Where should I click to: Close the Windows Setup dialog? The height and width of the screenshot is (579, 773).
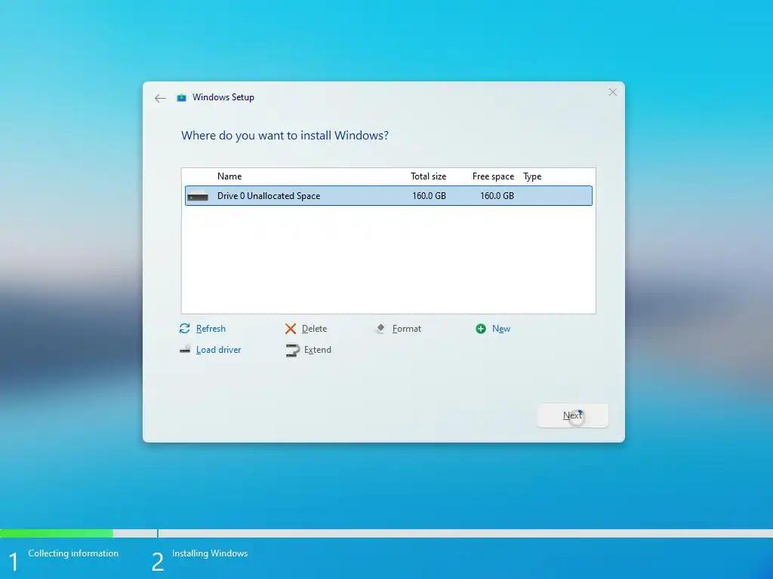tap(612, 92)
